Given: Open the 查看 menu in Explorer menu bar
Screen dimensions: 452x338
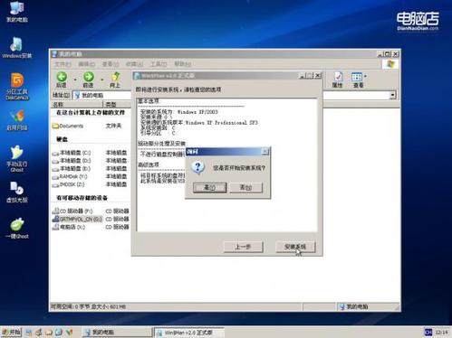Looking at the screenshot, I should 111,64.
